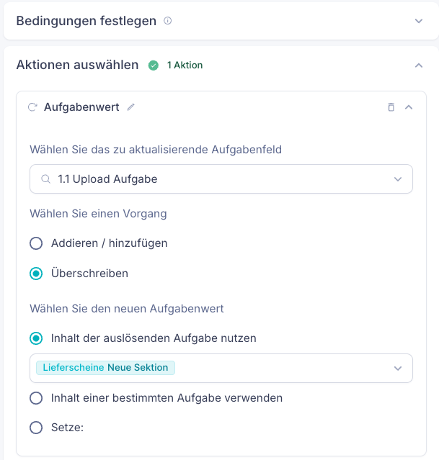Click the green checkmark status icon
Image resolution: width=439 pixels, height=460 pixels.
tap(154, 66)
